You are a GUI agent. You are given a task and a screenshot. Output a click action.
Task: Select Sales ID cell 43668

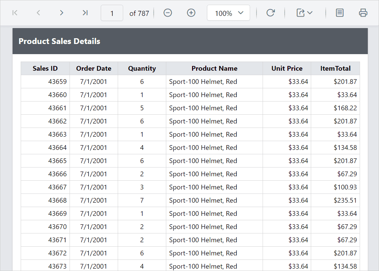[x=45, y=200]
